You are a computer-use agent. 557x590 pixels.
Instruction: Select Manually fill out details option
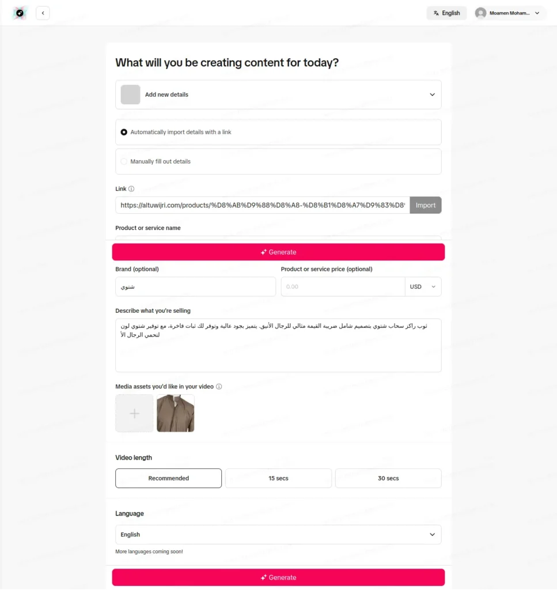click(278, 161)
